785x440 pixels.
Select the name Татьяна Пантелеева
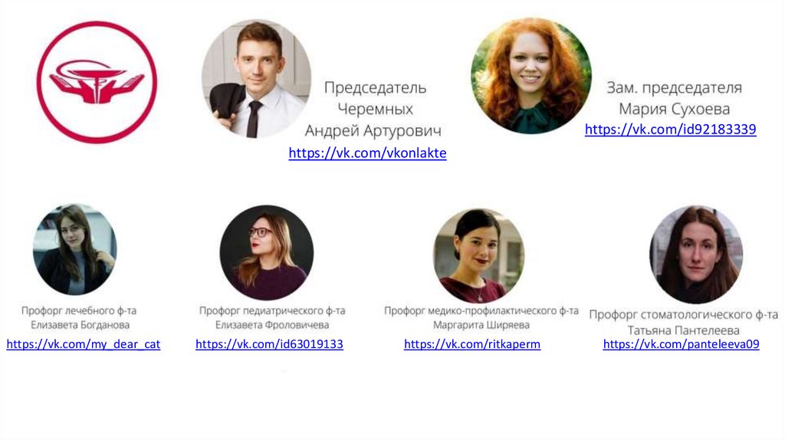click(x=683, y=330)
